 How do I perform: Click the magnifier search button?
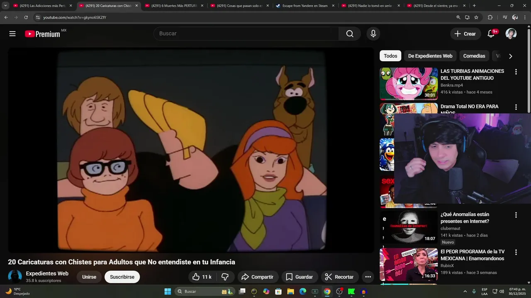350,34
